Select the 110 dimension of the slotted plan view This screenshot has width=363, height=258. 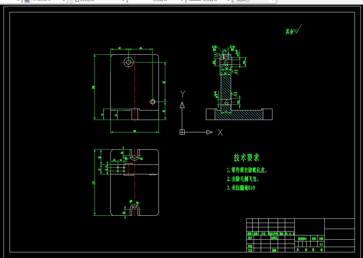pos(93,182)
